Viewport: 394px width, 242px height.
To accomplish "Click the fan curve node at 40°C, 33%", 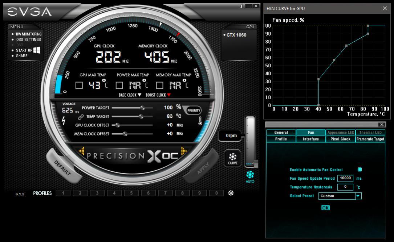I will (318, 79).
